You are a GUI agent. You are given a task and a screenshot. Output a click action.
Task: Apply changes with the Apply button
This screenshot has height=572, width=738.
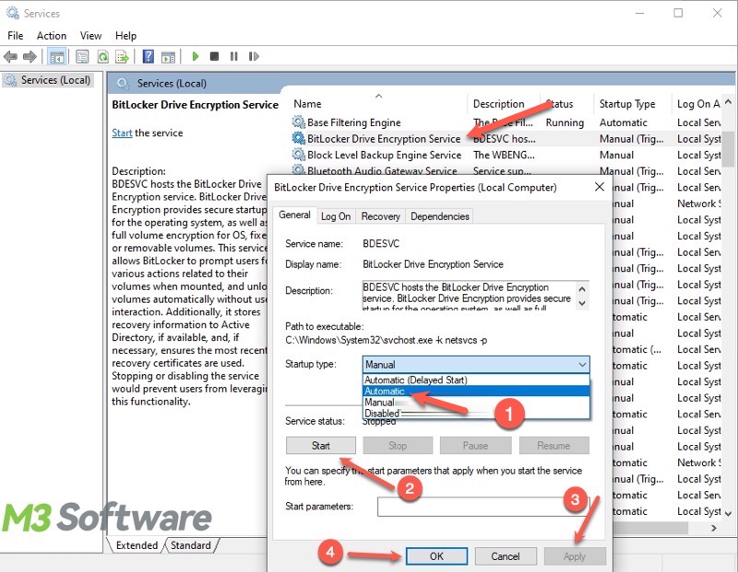click(x=574, y=556)
